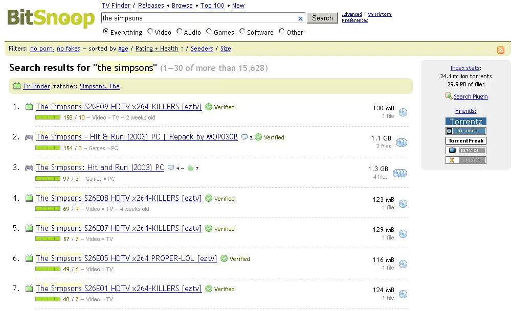Click TV icon beside S26E07 result
This screenshot has width=512, height=311.
[29, 228]
